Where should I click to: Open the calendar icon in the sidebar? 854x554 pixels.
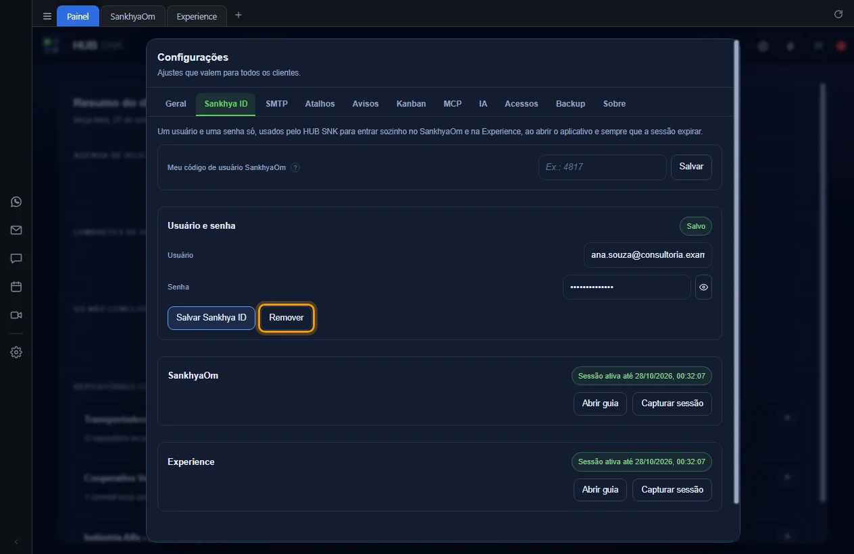point(16,287)
